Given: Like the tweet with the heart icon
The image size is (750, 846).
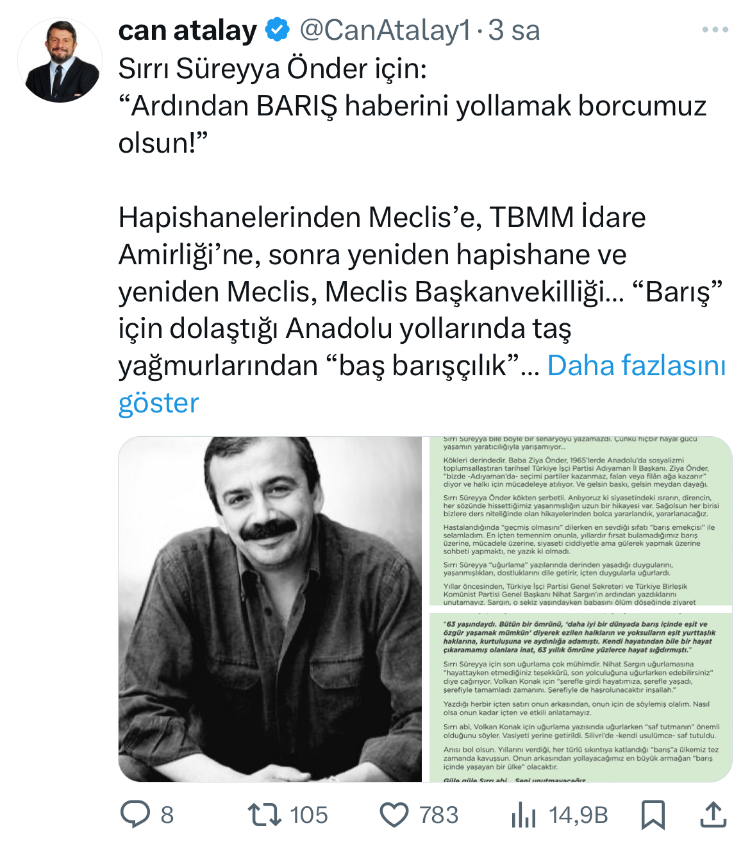Looking at the screenshot, I should (394, 815).
